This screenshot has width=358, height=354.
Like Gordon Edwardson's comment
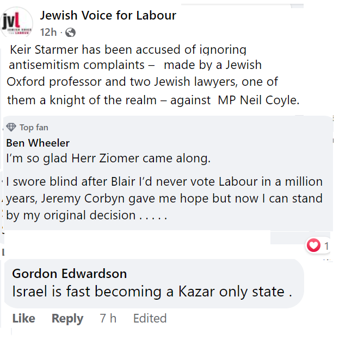click(23, 319)
